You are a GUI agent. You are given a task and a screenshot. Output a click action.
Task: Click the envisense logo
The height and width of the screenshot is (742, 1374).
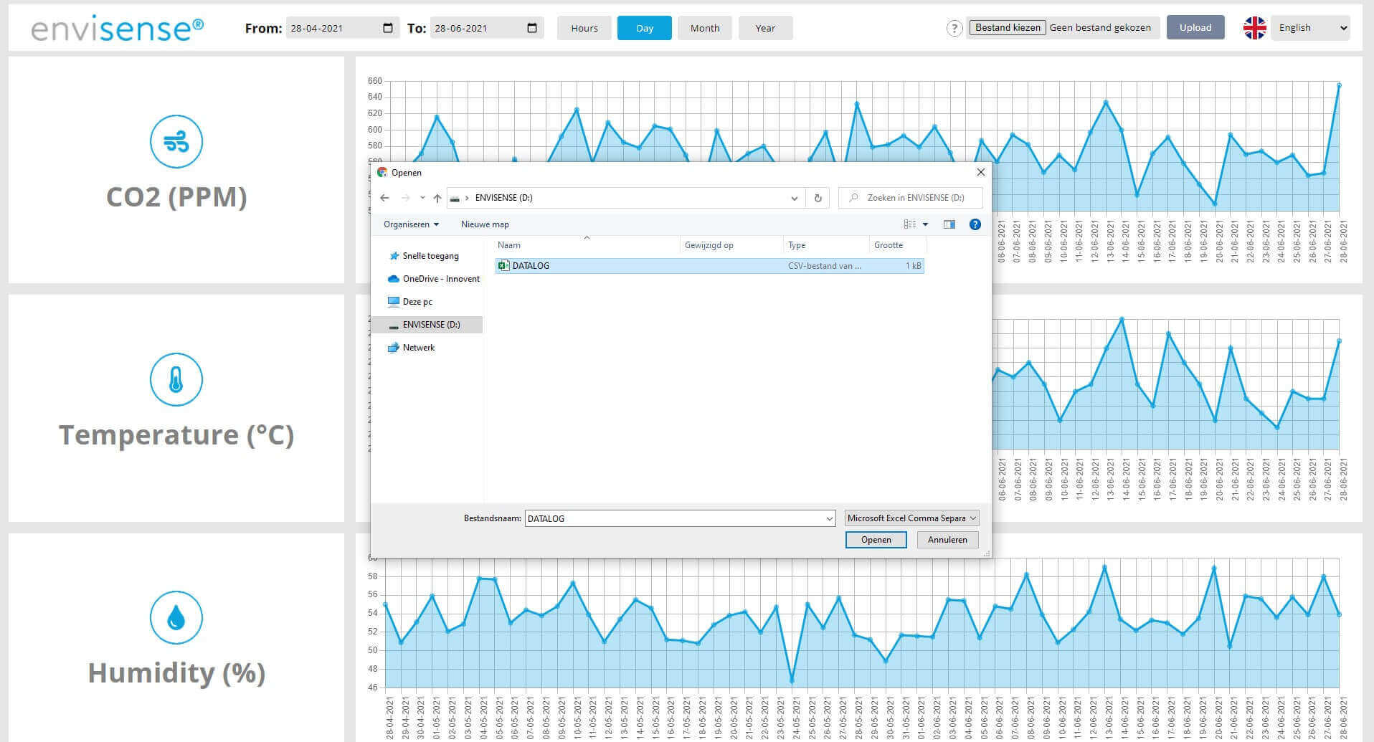118,29
